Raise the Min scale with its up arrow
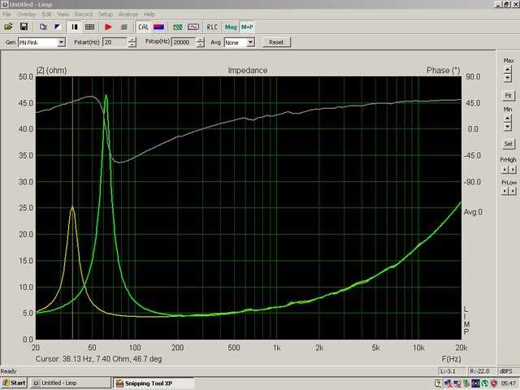This screenshot has height=390, width=520. (507, 119)
